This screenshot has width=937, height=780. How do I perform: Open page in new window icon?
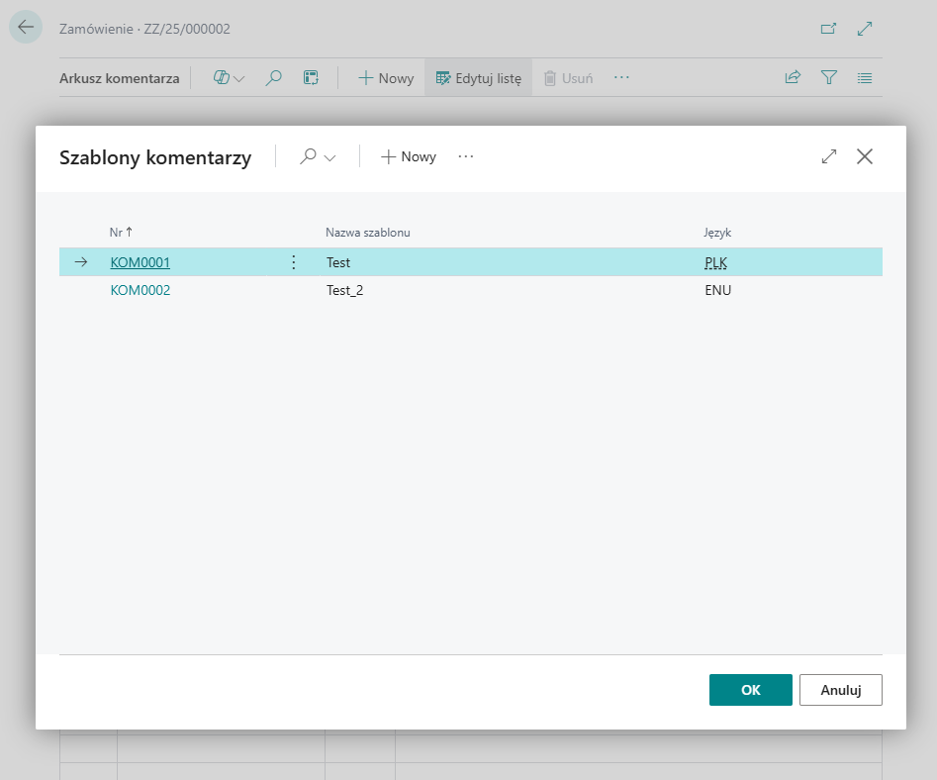pos(828,29)
